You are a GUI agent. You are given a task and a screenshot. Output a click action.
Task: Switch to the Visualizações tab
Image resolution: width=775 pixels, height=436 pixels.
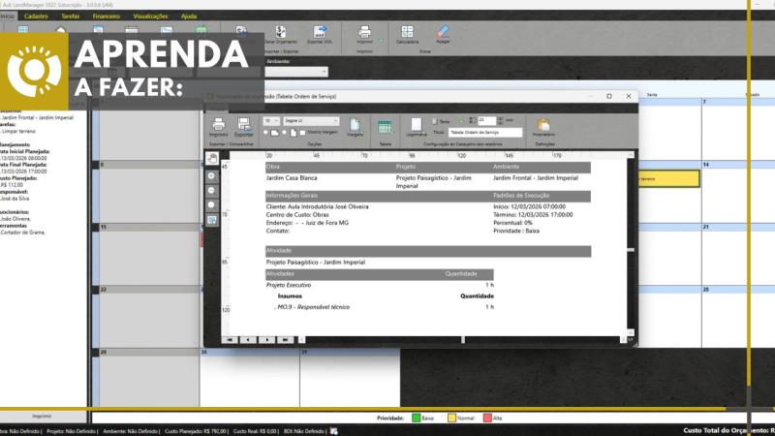[149, 16]
